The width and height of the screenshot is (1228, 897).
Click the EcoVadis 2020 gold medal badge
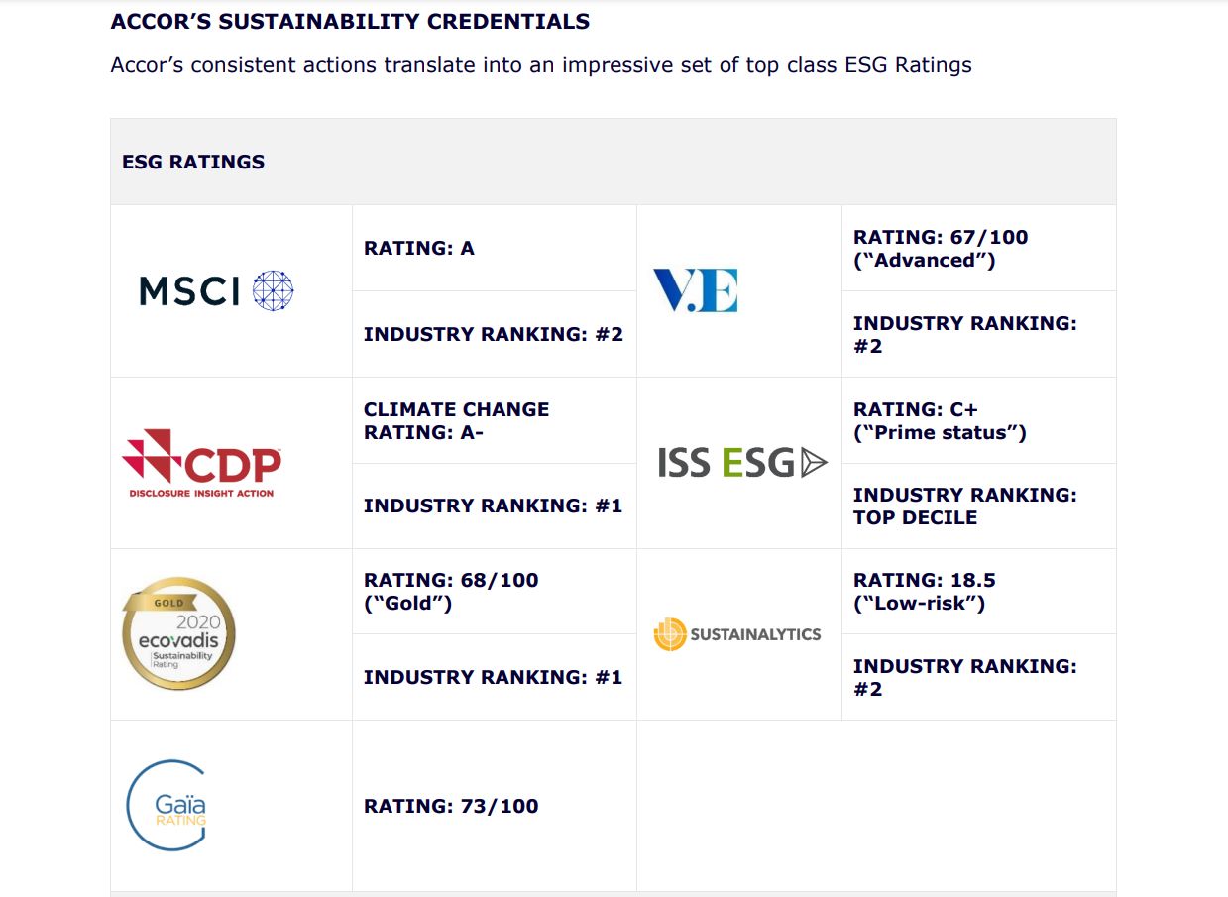(178, 633)
